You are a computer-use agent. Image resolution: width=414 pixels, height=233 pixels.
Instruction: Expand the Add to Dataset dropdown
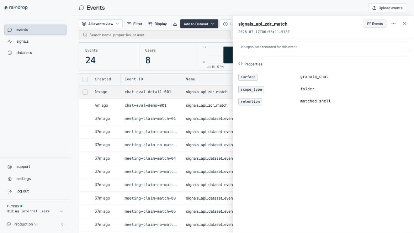(x=199, y=24)
